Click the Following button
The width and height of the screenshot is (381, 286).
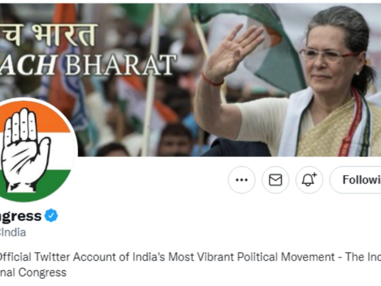(x=356, y=180)
